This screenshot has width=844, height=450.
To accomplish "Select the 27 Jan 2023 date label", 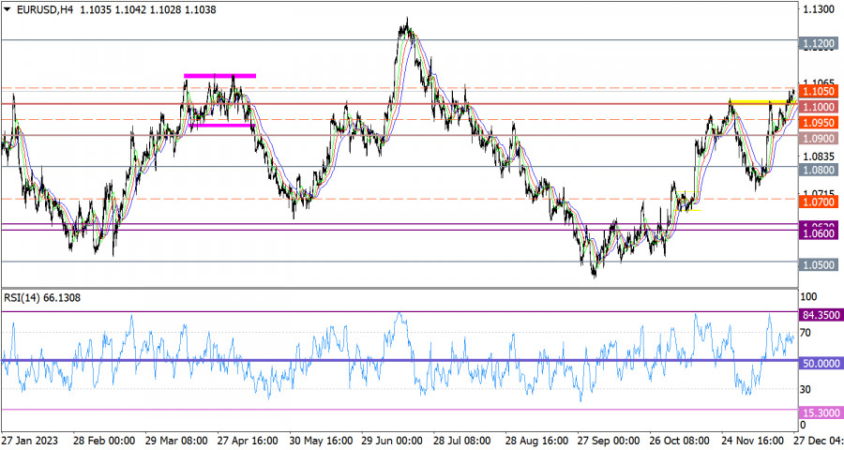I will [32, 441].
